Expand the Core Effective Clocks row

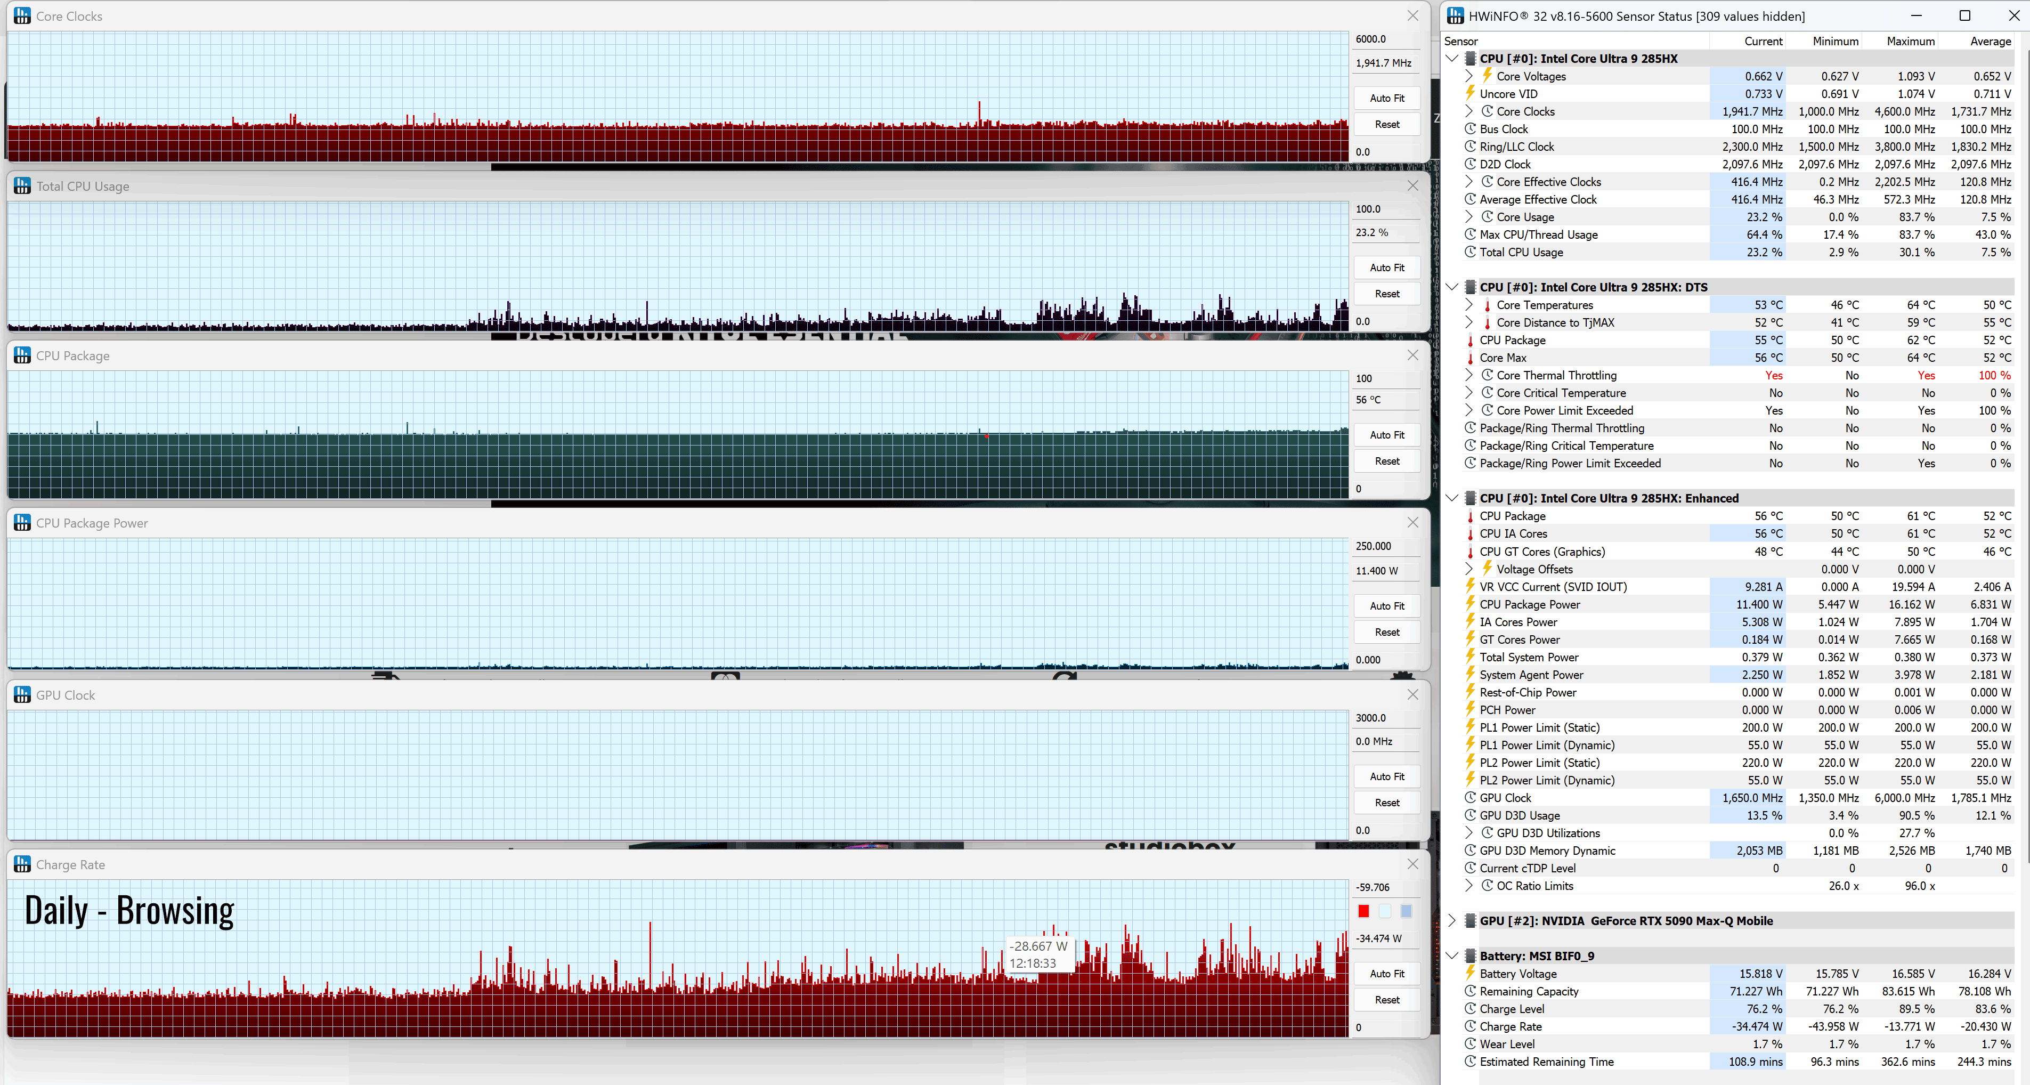(x=1469, y=181)
